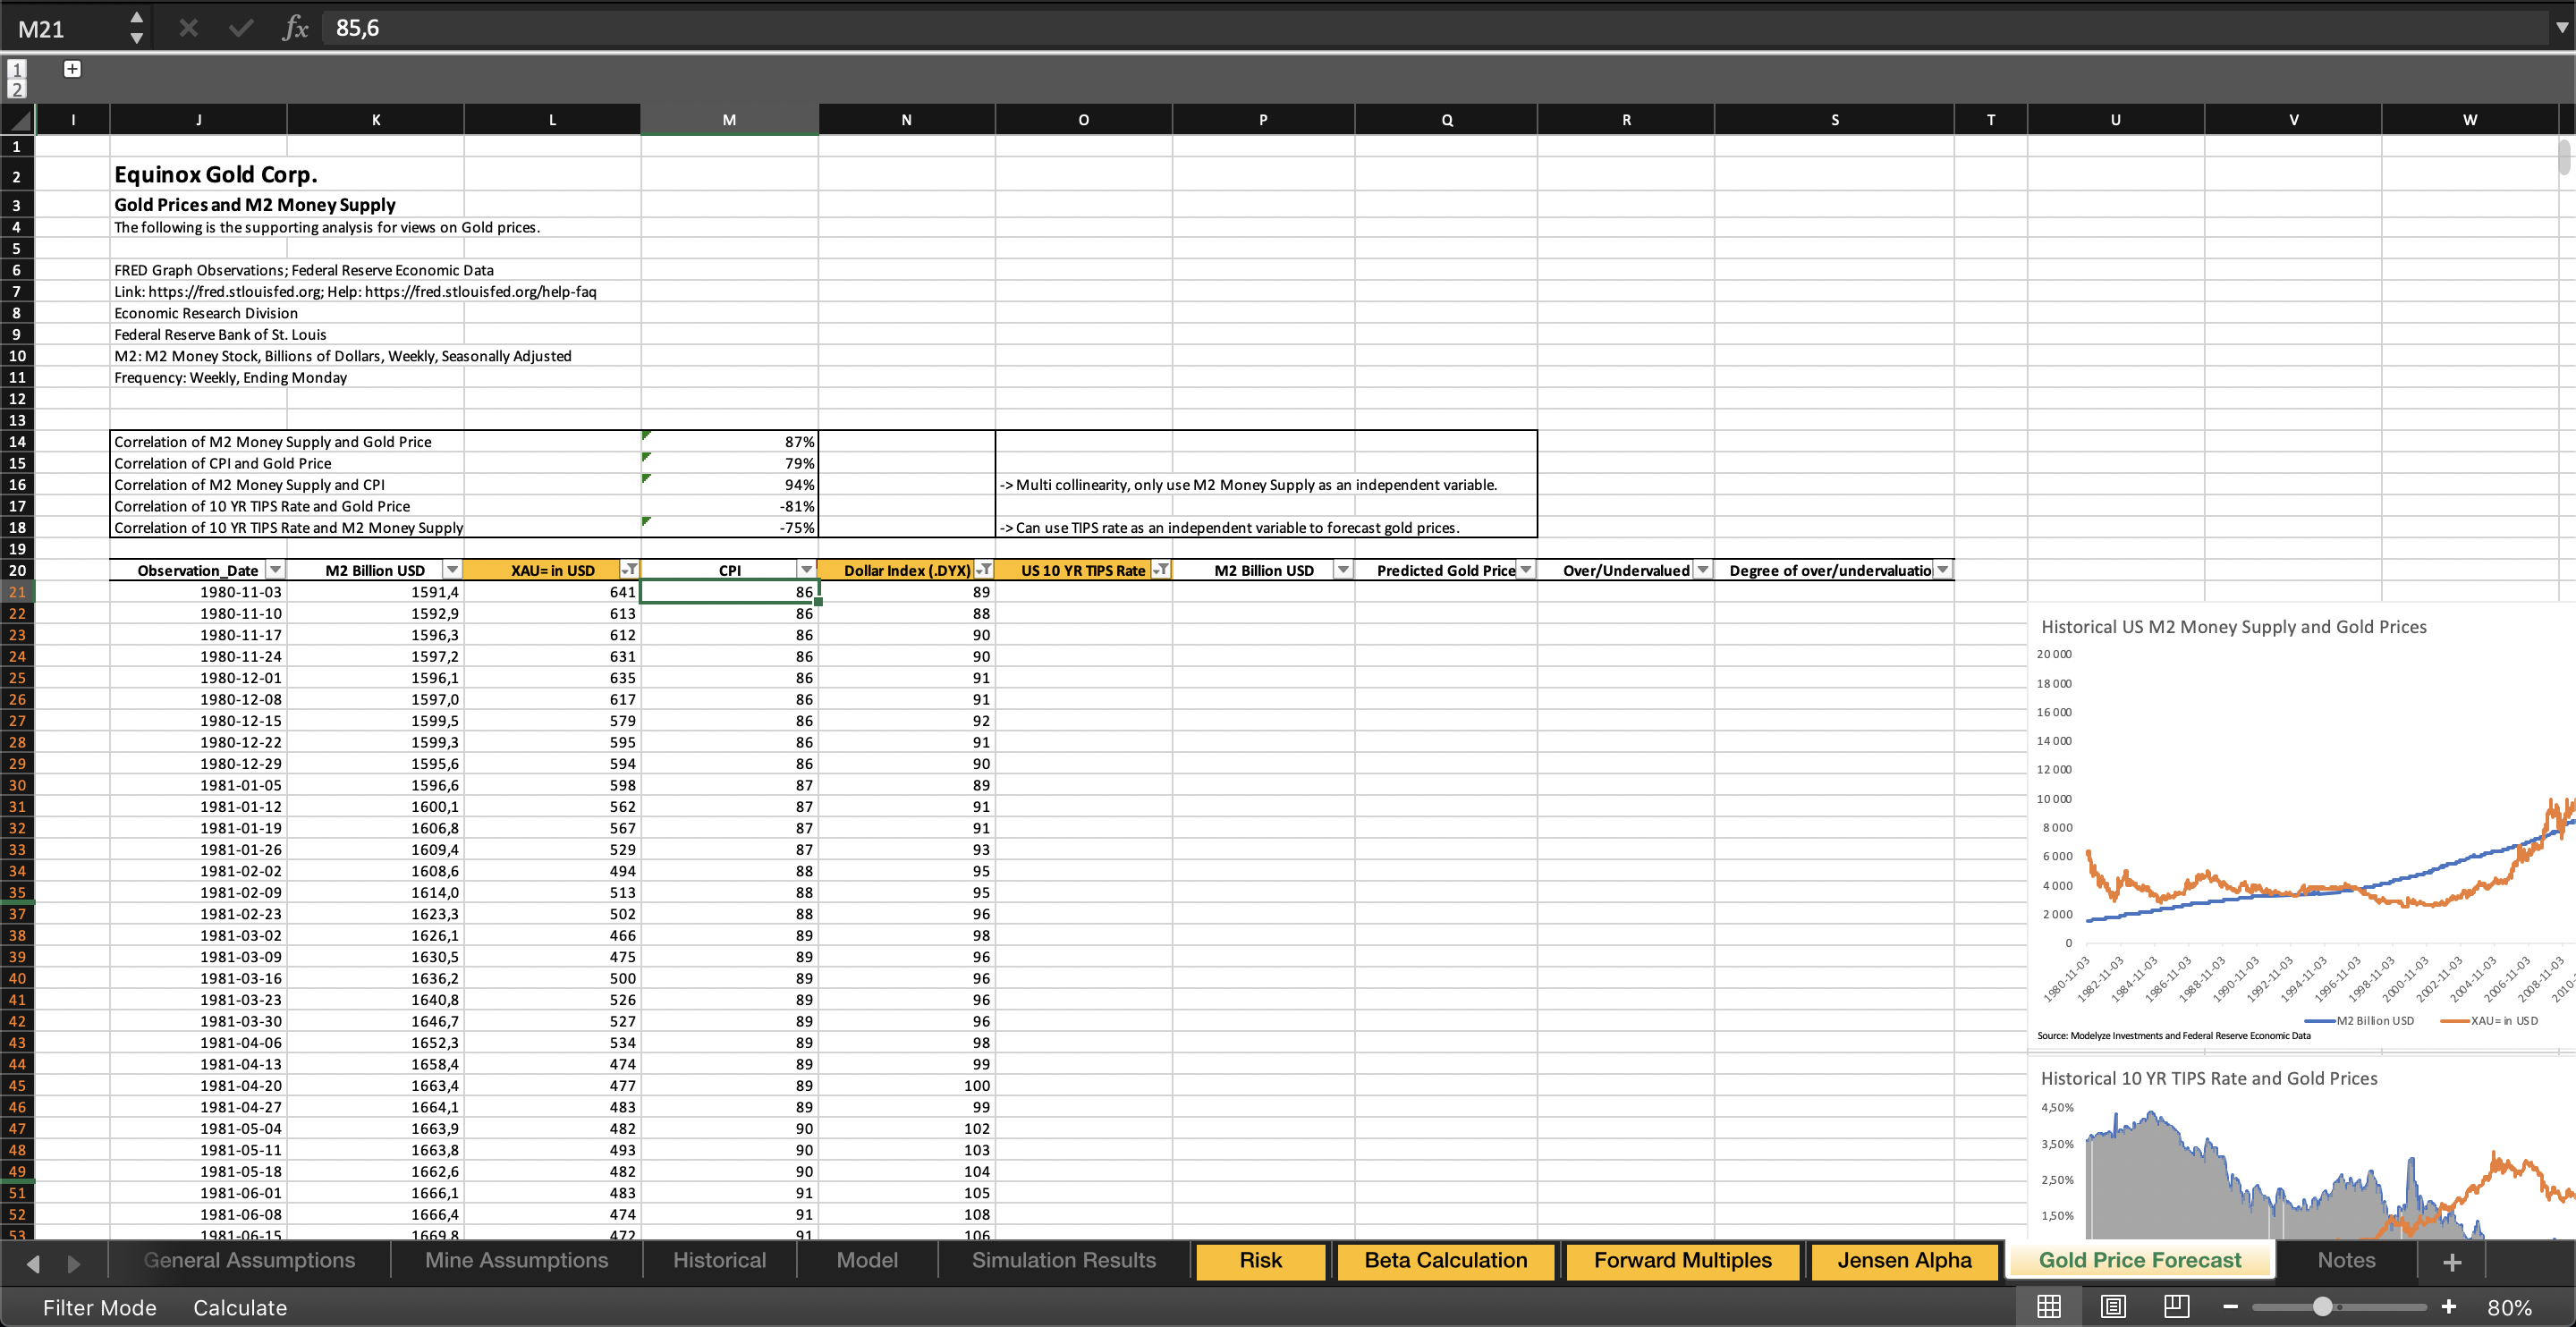Click Filter Mode in status bar

[x=99, y=1308]
